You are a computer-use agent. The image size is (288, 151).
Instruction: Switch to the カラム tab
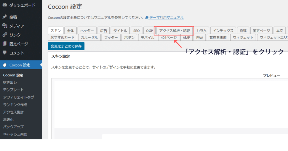201,31
